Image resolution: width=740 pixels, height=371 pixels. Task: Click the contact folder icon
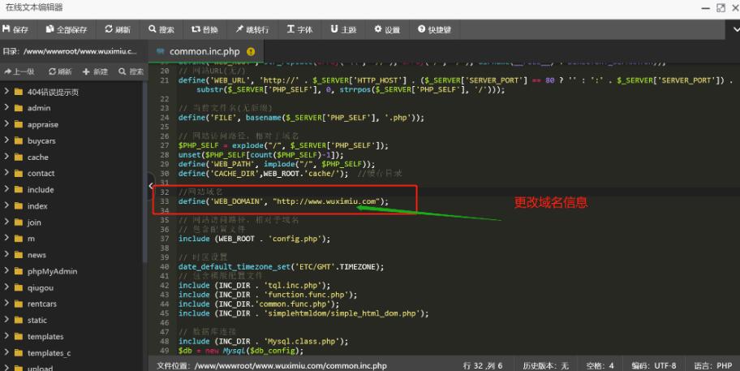pyautogui.click(x=19, y=173)
